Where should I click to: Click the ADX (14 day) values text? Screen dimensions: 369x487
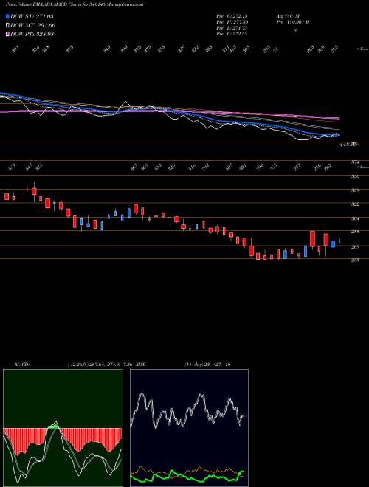(x=207, y=365)
